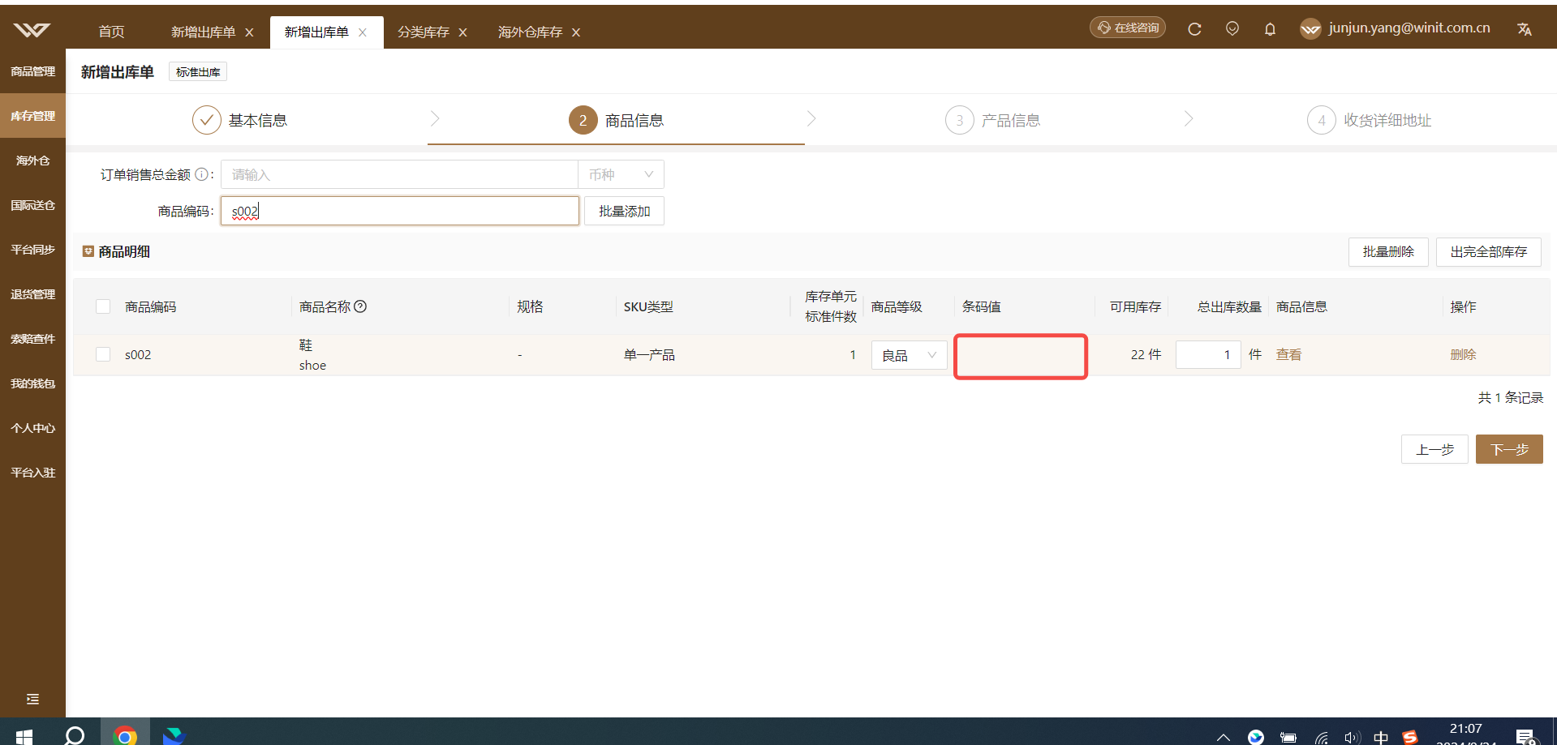Click step 1 基本信息 check icon
Image resolution: width=1557 pixels, height=745 pixels.
pos(207,120)
